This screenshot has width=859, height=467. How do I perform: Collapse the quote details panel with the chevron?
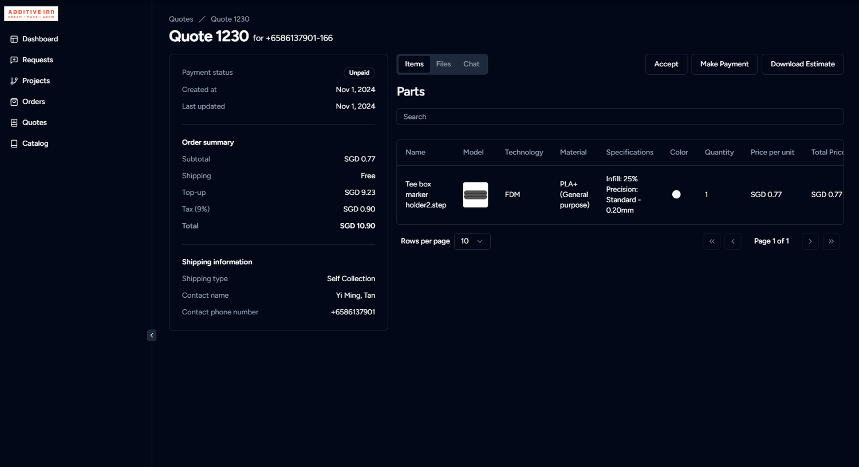151,335
